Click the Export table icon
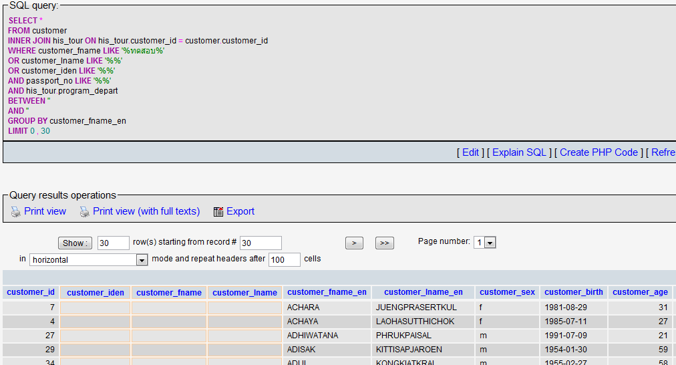Image resolution: width=676 pixels, height=365 pixels. (x=218, y=212)
